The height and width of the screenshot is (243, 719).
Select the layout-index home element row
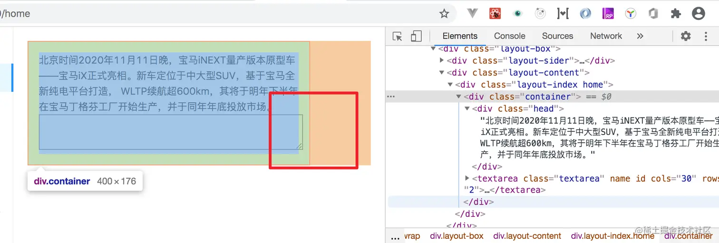(x=534, y=85)
